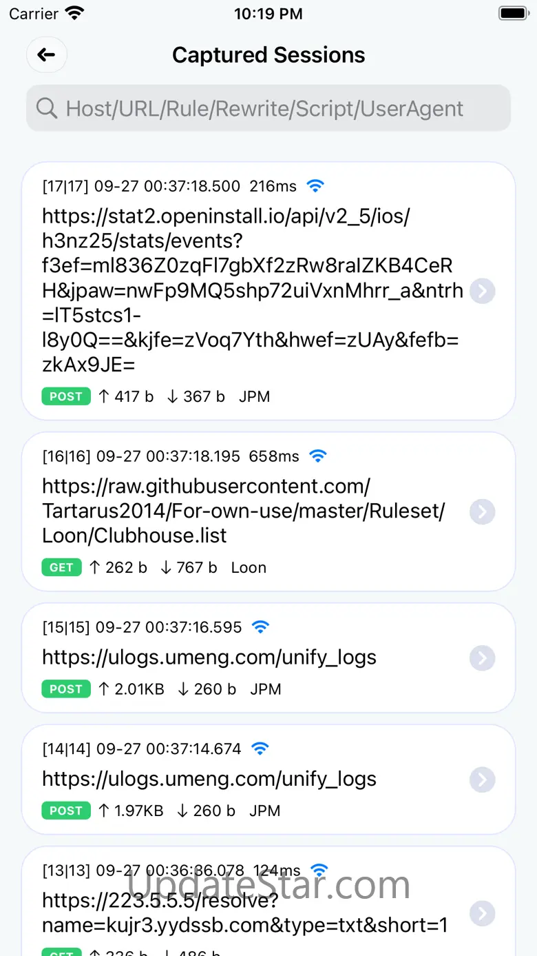Tap the search magnifier icon
The width and height of the screenshot is (537, 956).
(x=47, y=108)
